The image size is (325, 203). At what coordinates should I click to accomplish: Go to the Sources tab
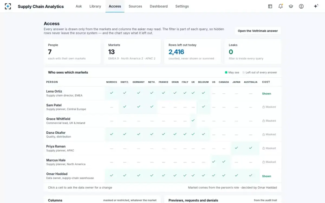point(135,6)
